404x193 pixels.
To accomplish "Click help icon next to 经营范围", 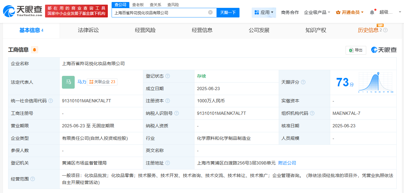I will coord(33,179).
